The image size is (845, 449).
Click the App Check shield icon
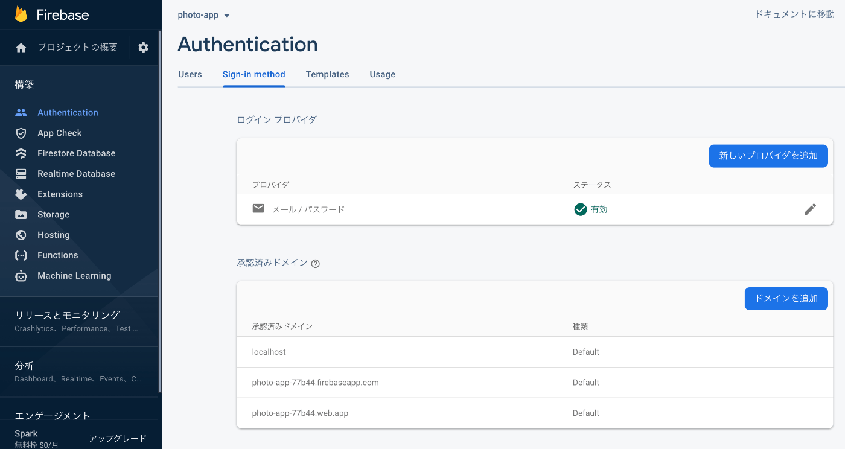tap(21, 133)
